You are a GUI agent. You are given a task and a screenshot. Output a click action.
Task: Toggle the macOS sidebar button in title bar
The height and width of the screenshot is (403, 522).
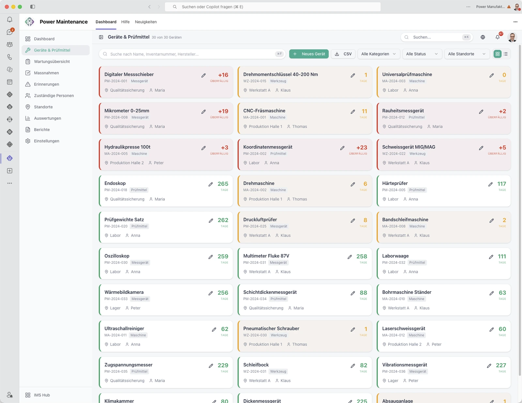tap(33, 7)
